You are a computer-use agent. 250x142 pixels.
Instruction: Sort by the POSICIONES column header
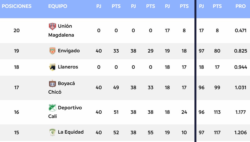point(17,6)
